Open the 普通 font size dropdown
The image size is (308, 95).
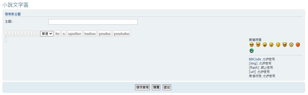47,34
